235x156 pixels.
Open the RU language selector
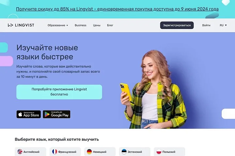tap(223, 25)
